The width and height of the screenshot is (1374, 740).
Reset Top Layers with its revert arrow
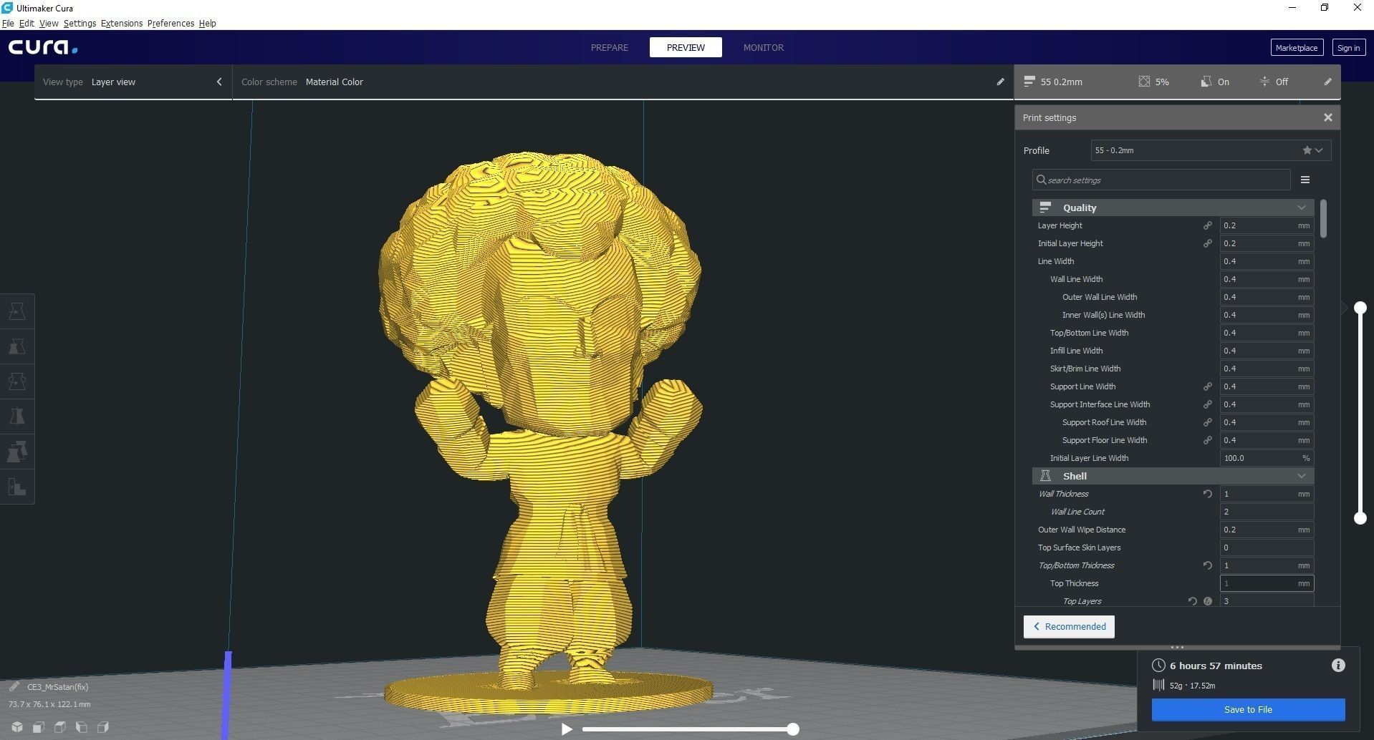click(1192, 601)
